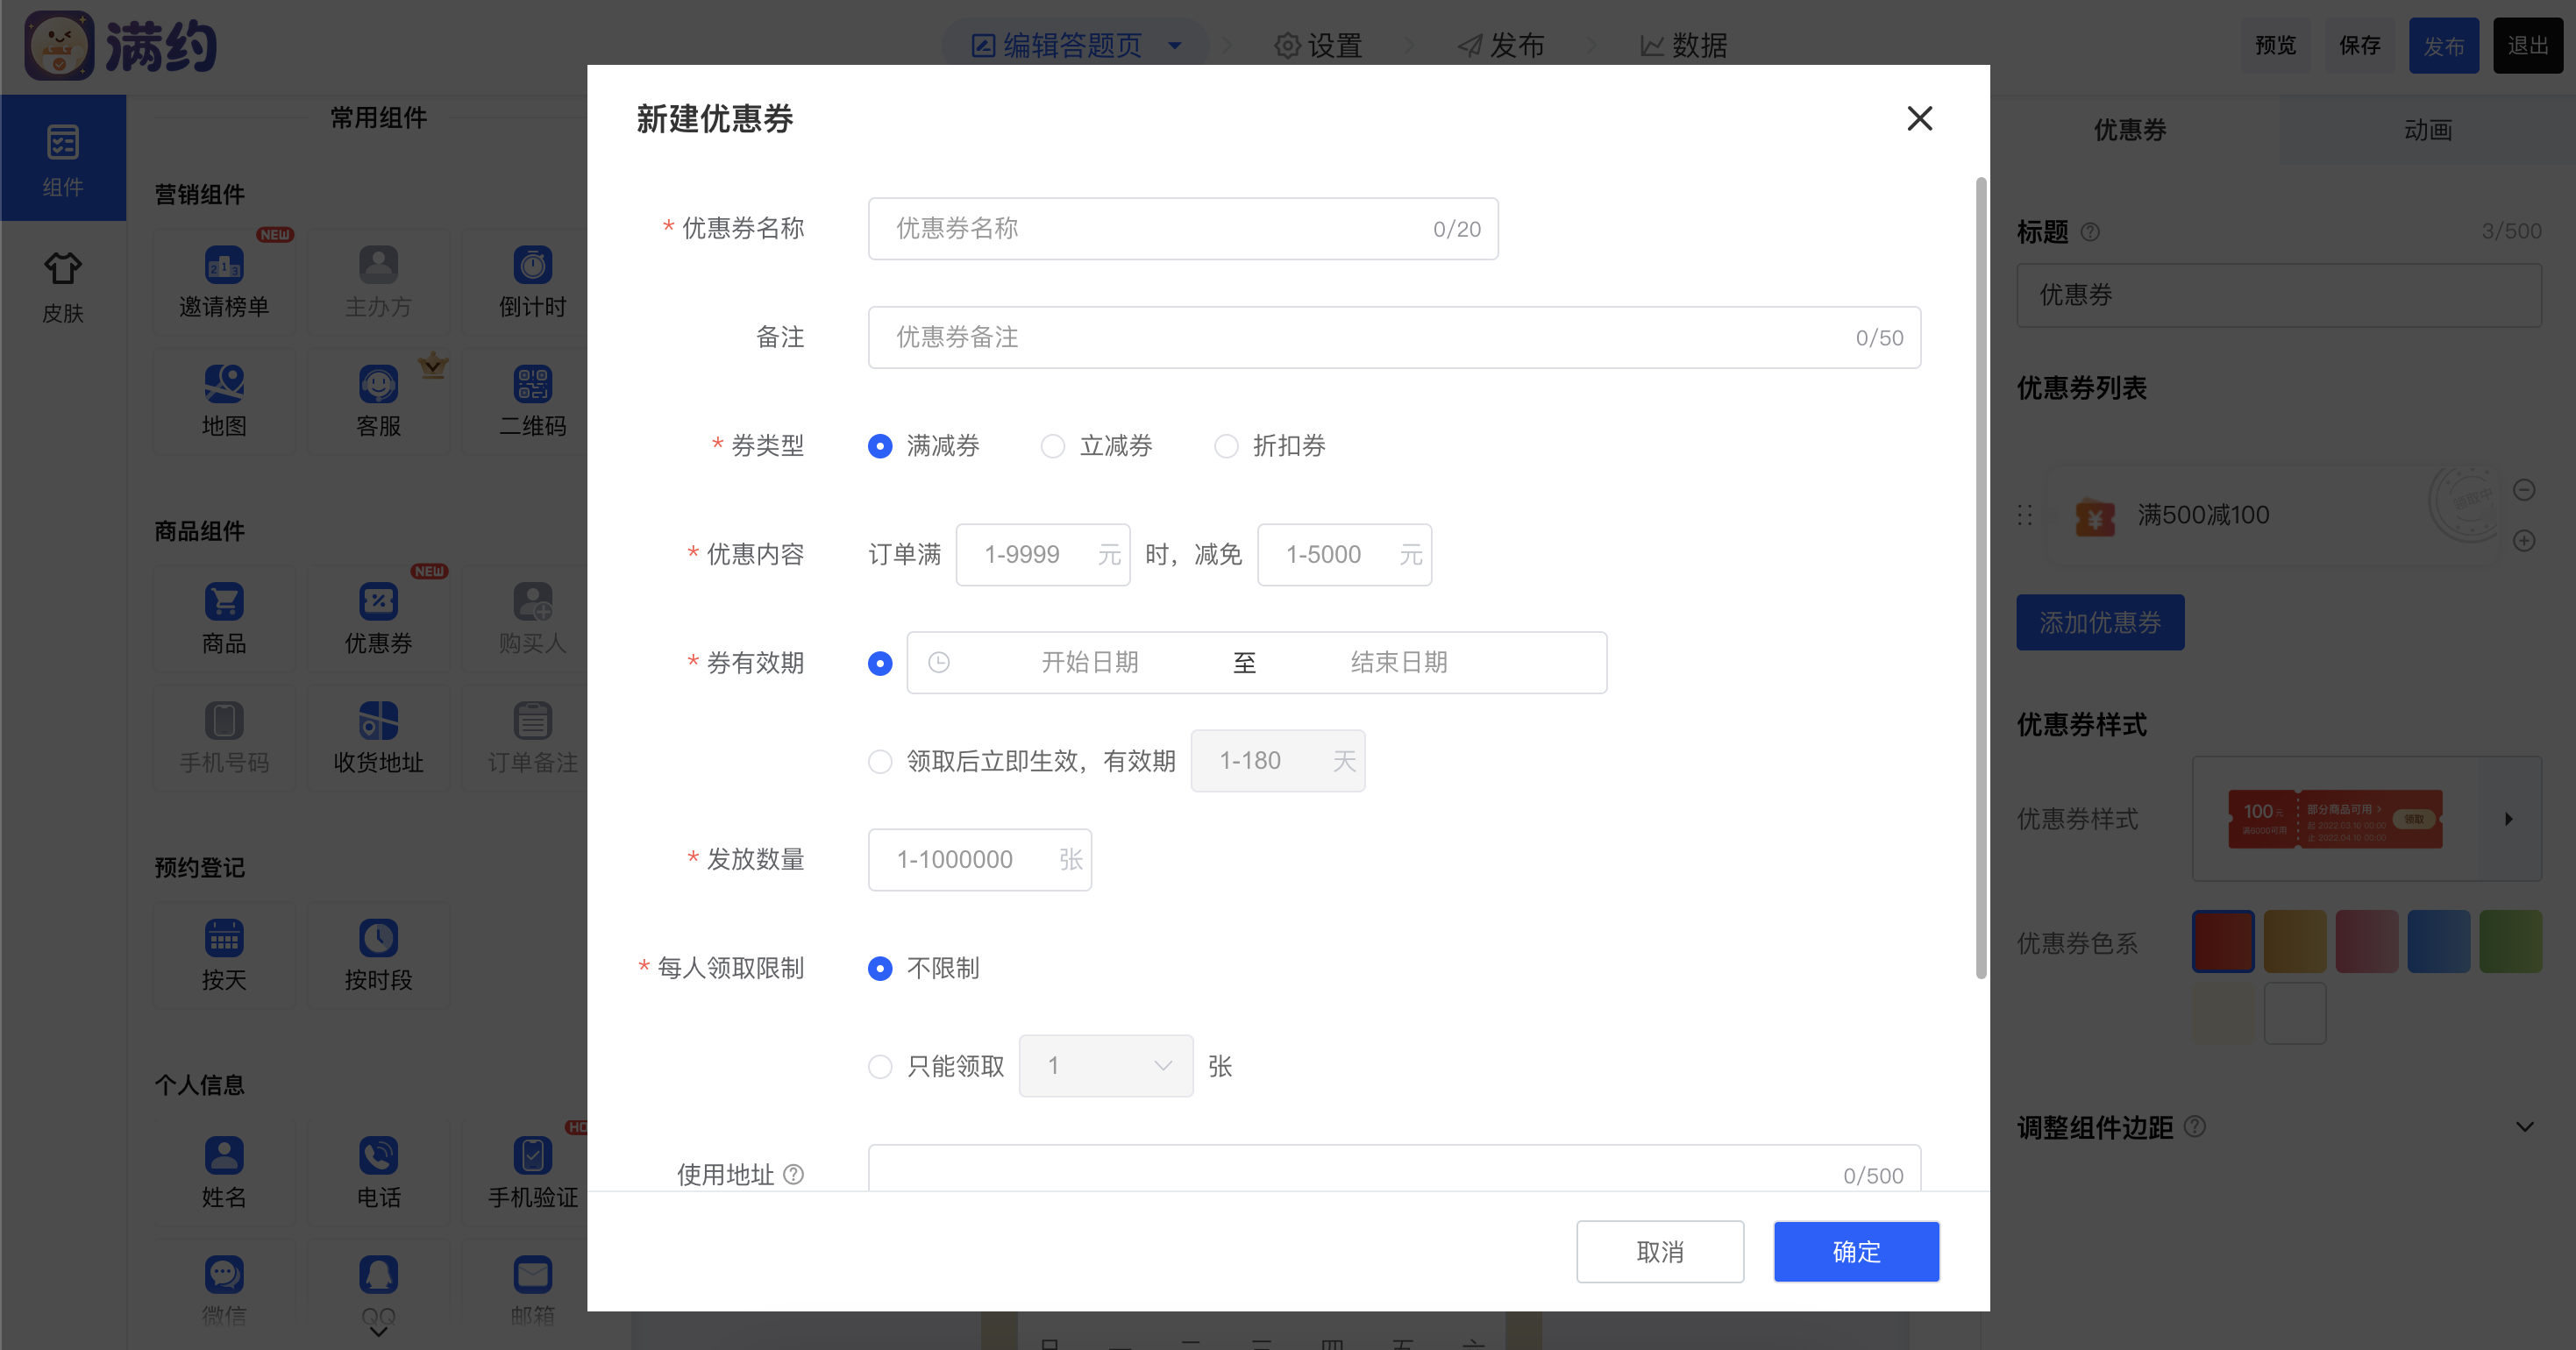Click the 优惠券 coupon component icon
2576x1350 pixels.
point(378,602)
